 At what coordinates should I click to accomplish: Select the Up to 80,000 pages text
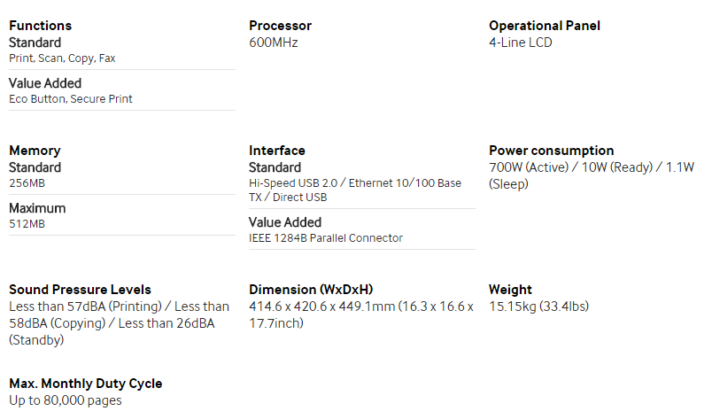tap(66, 400)
